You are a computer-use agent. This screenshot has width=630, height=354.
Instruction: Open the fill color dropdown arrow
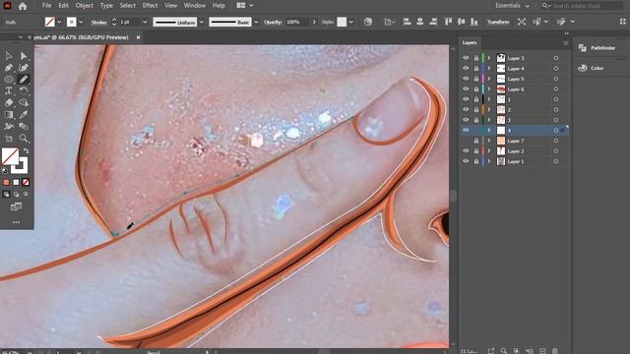tap(59, 22)
